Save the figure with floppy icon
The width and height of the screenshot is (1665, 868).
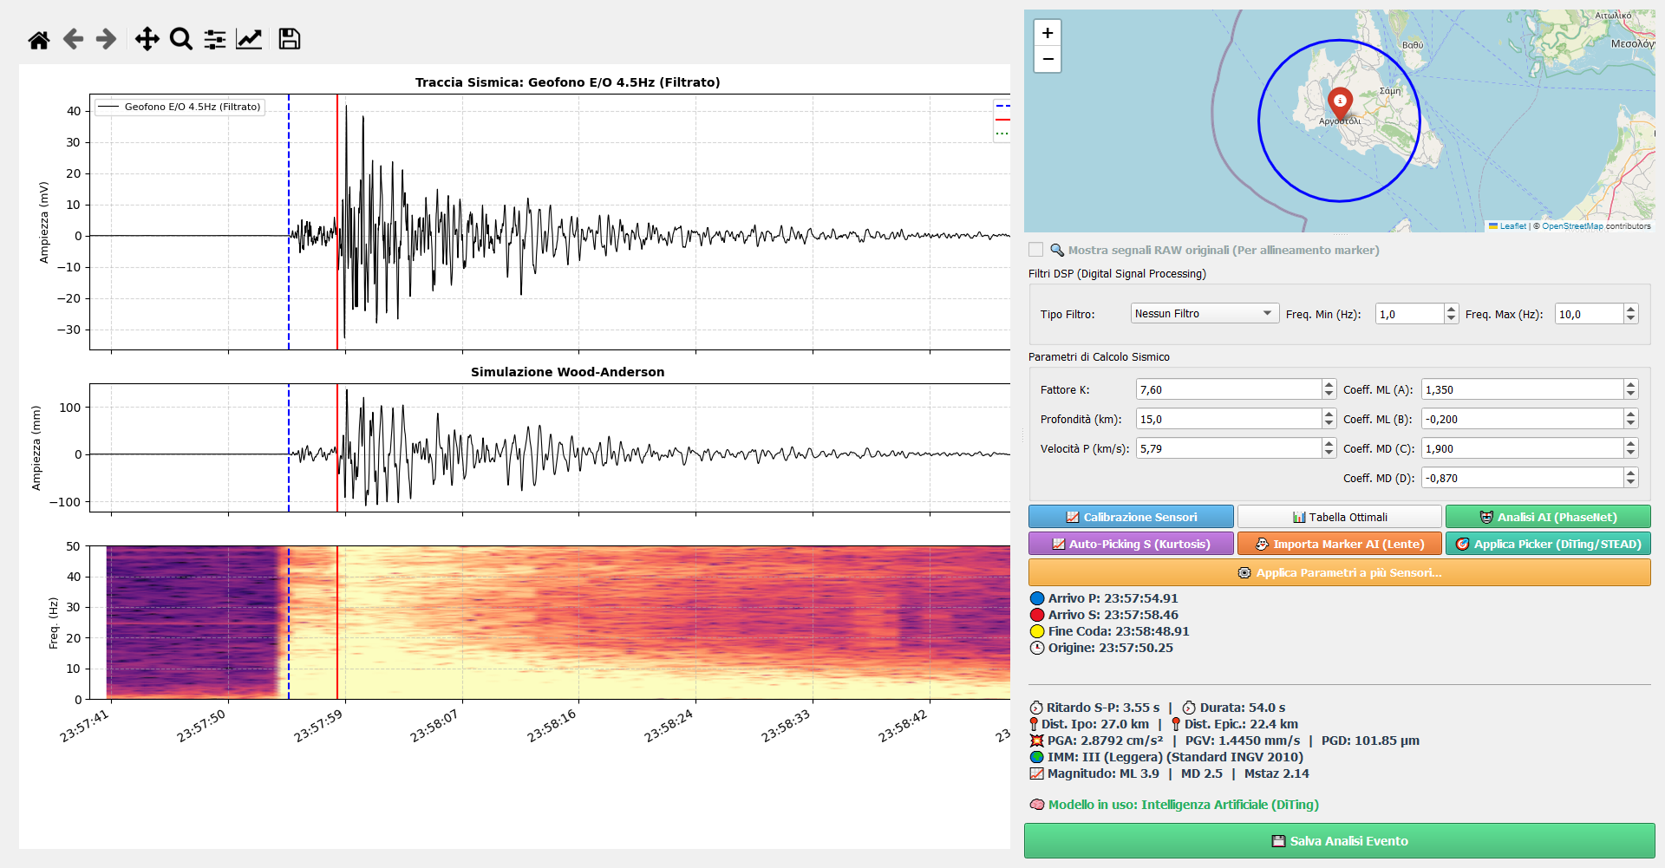coord(290,39)
